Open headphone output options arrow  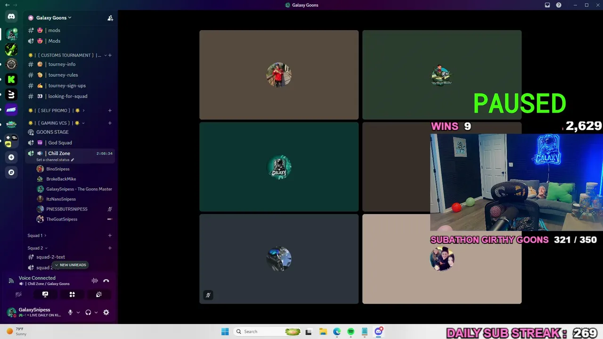(x=96, y=312)
